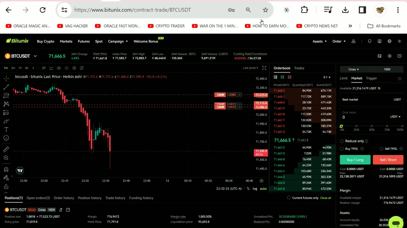This screenshot has height=228, width=407.
Task: Open the Position history tab
Action: [x=90, y=198]
